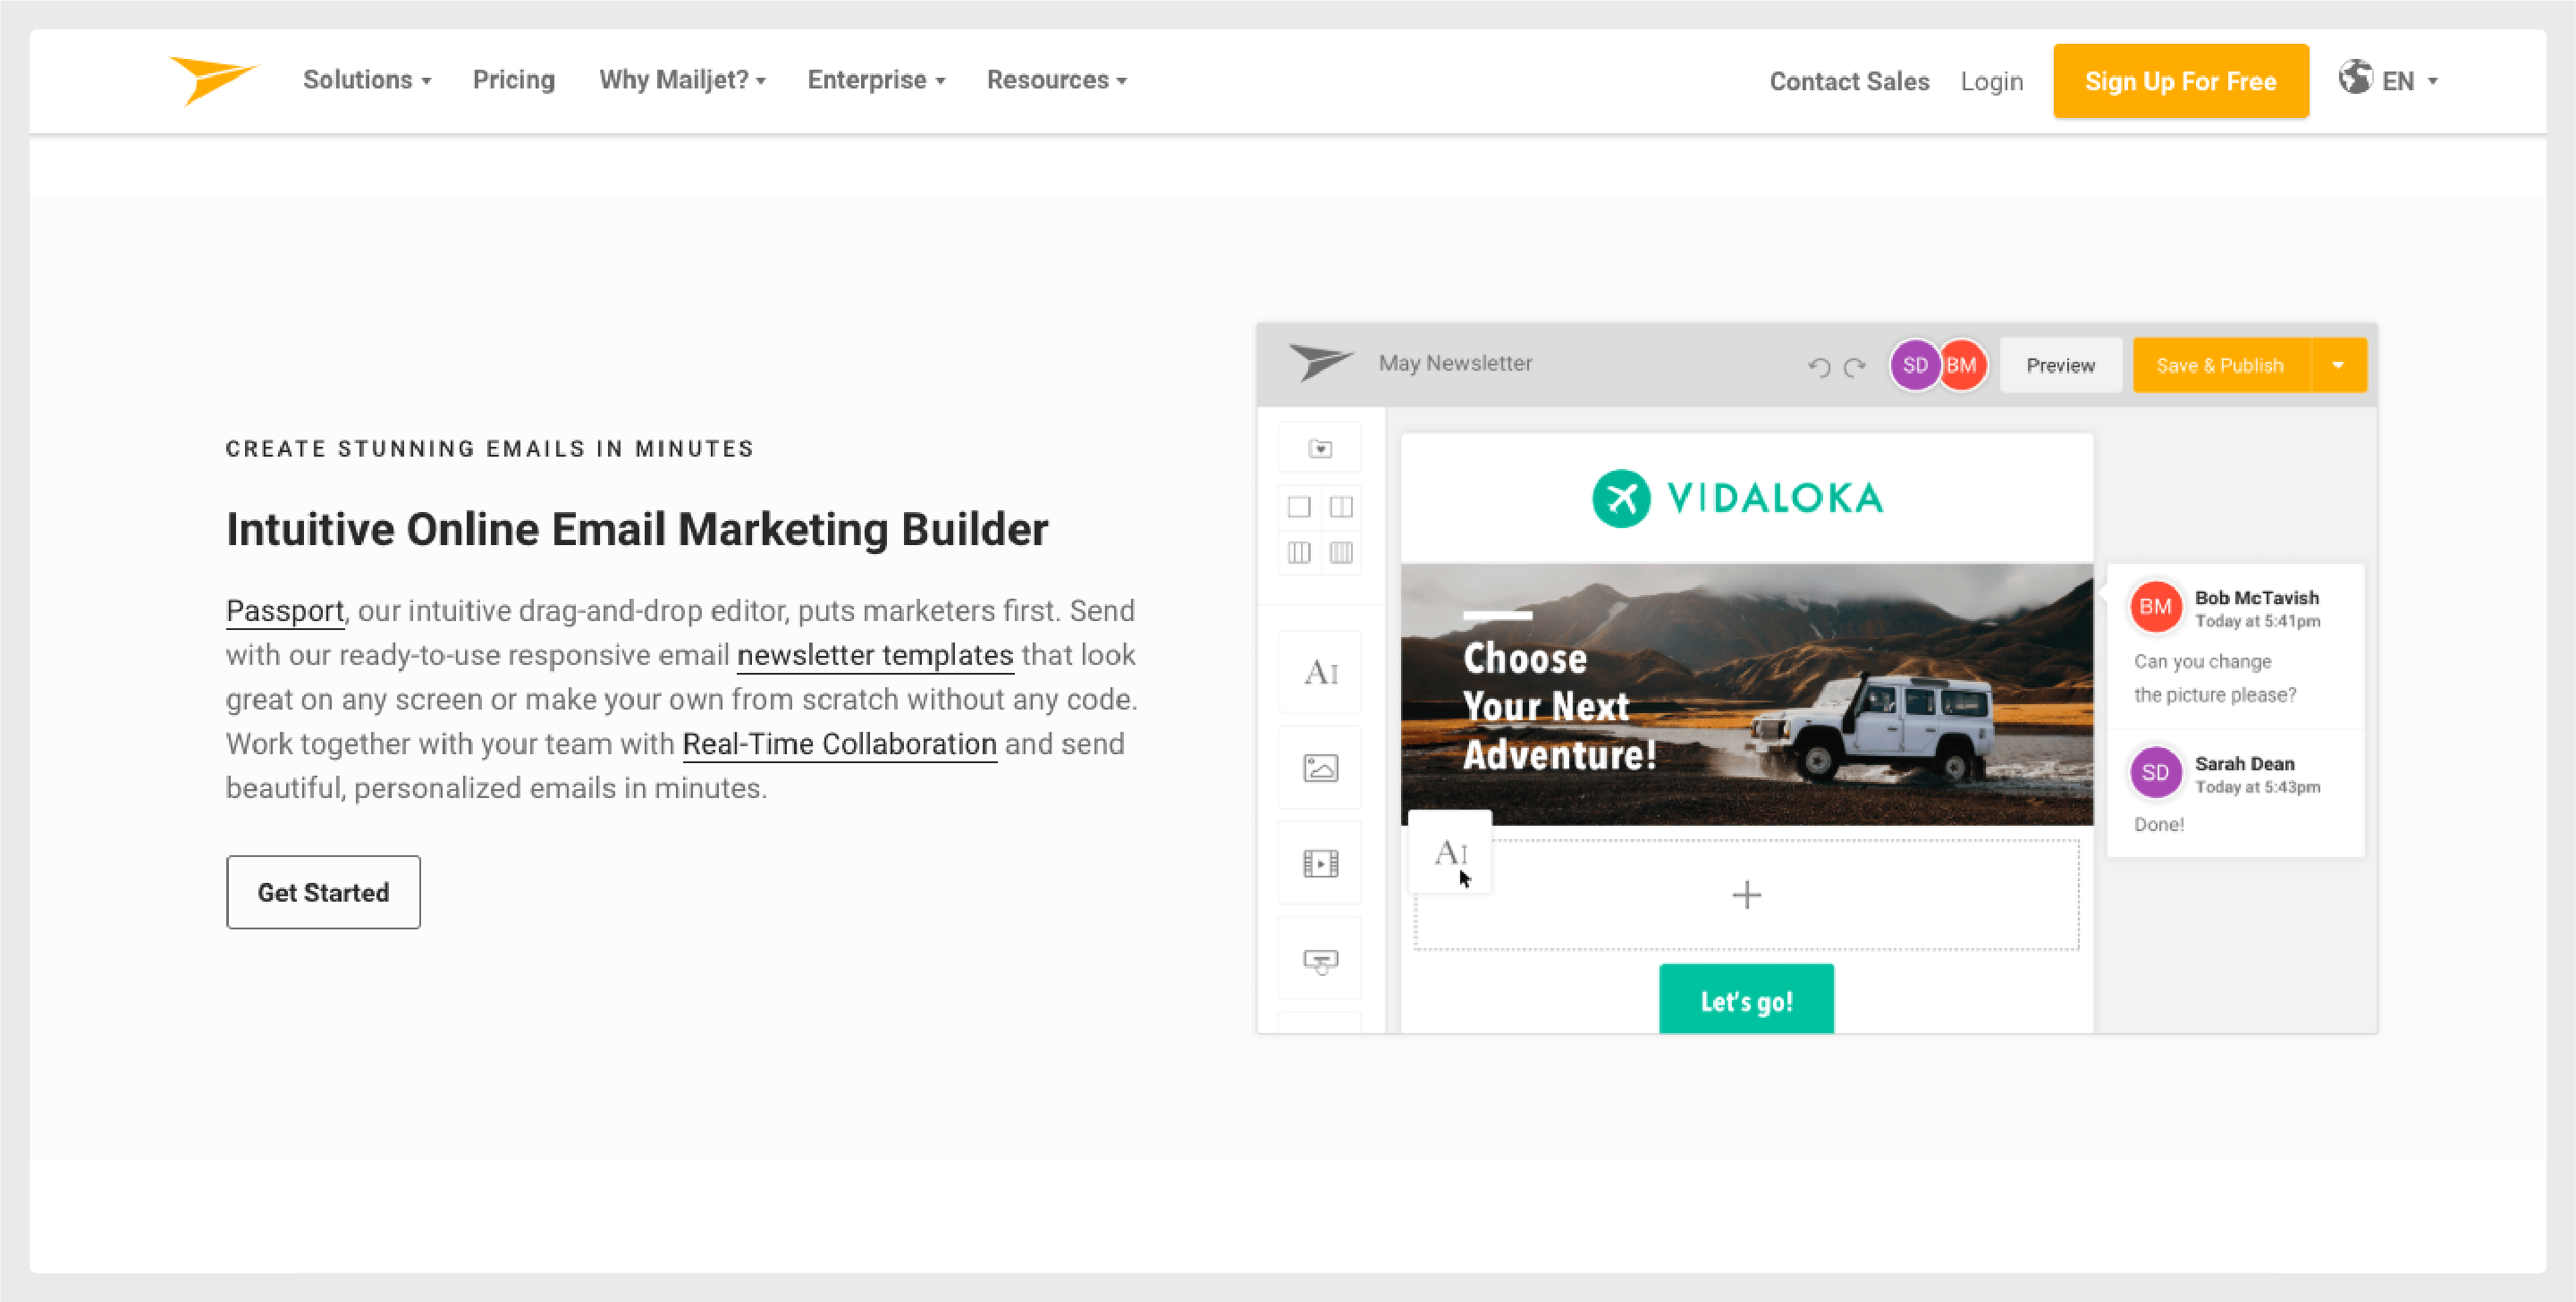Click the Get Started button
The image size is (2576, 1302).
tap(324, 892)
